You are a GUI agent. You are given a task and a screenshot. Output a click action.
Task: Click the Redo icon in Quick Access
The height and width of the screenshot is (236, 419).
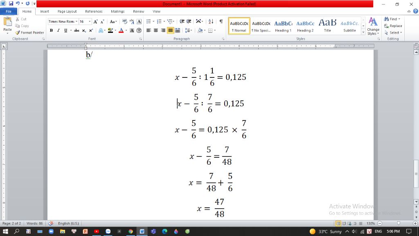[27, 3]
